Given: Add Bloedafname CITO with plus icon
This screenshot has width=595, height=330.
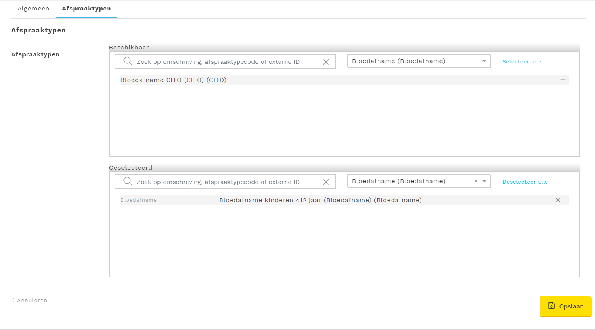Looking at the screenshot, I should pyautogui.click(x=563, y=80).
